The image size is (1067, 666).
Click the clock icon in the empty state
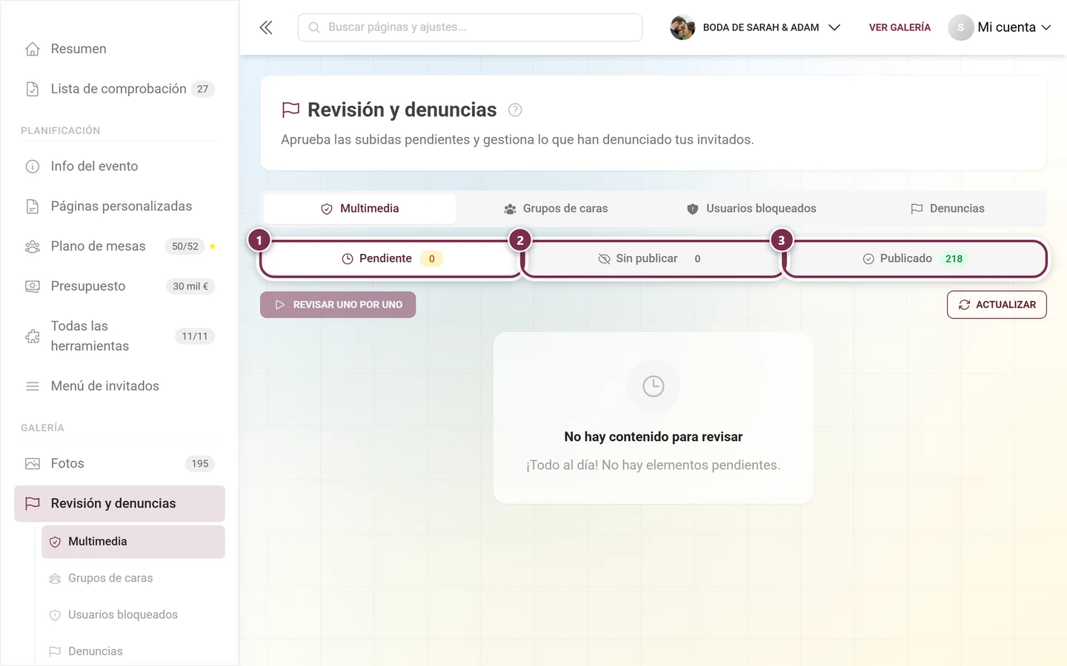[x=654, y=386]
